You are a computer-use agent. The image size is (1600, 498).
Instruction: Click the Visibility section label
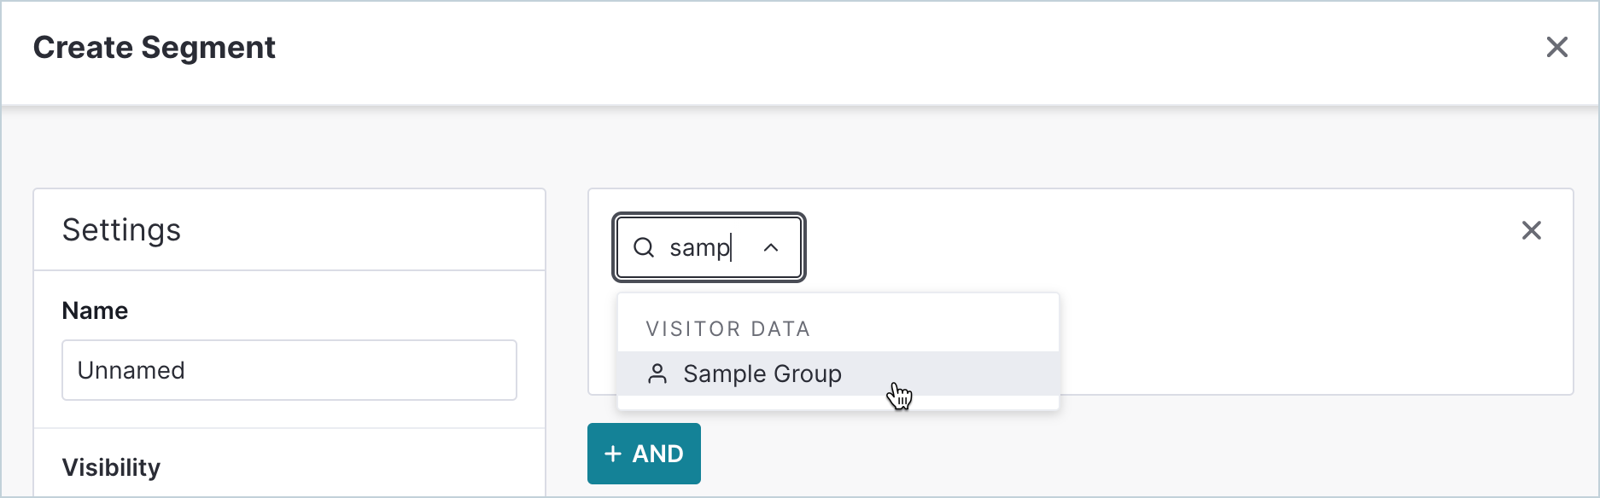point(111,467)
